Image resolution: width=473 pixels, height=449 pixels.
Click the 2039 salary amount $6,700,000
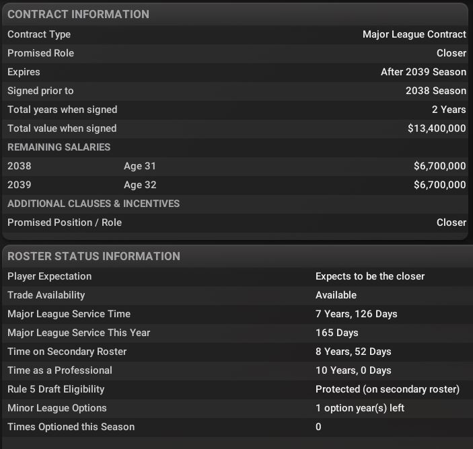click(x=439, y=185)
